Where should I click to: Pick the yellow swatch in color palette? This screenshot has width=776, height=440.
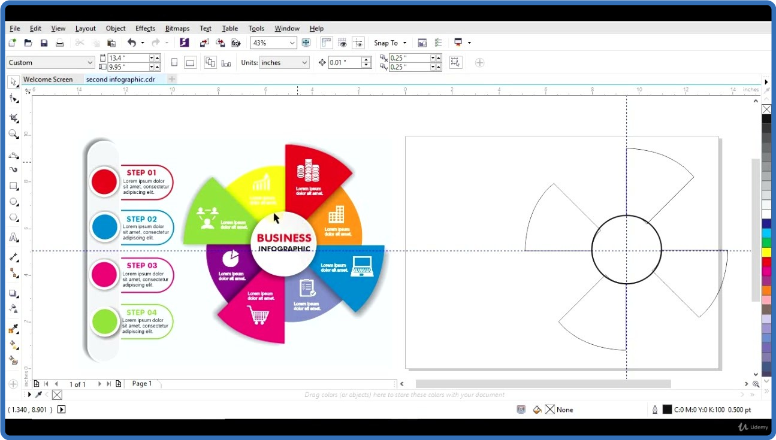click(x=766, y=252)
